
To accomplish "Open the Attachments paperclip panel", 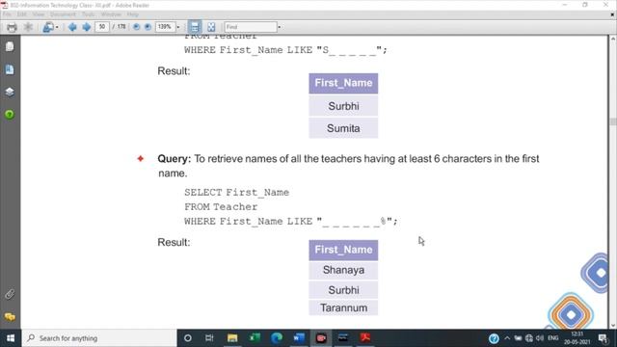I will 10,294.
